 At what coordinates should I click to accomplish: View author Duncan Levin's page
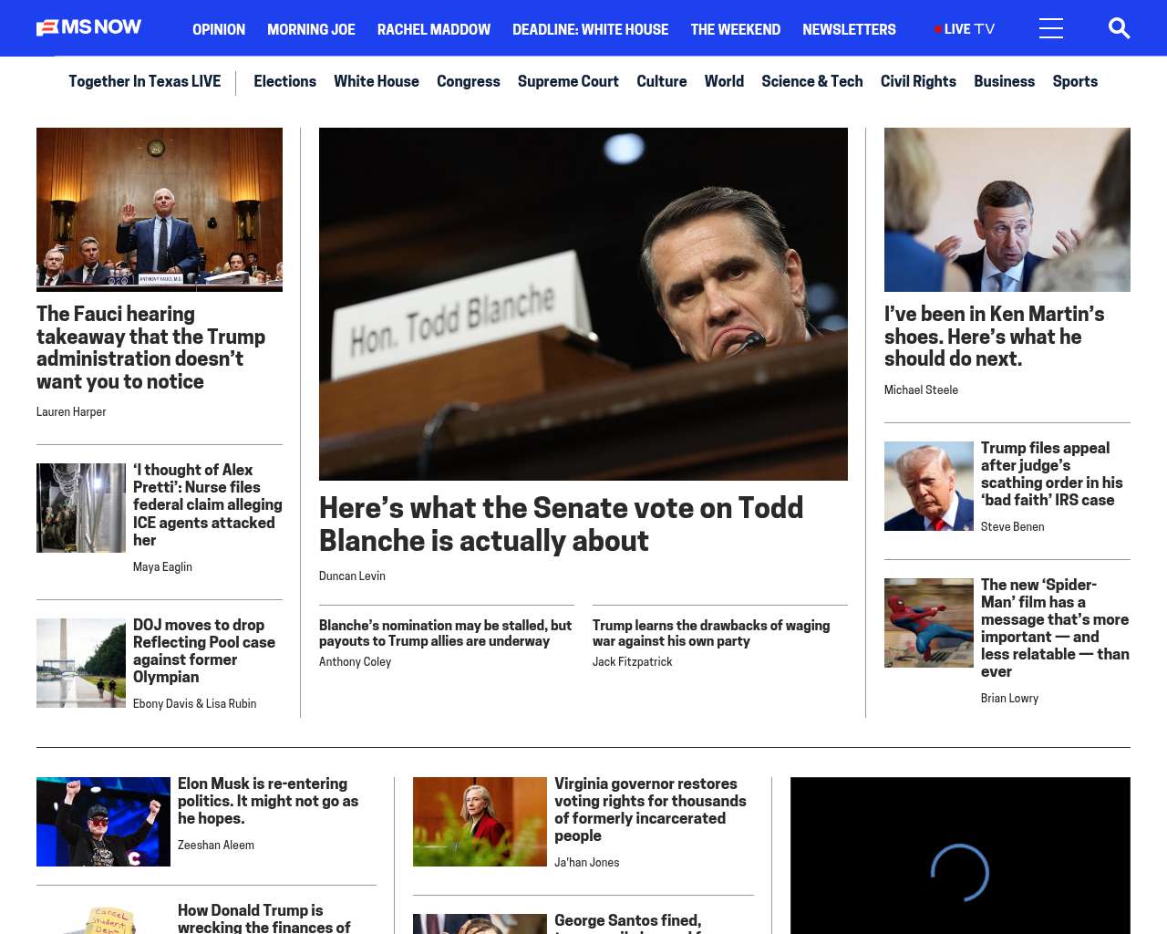352,576
